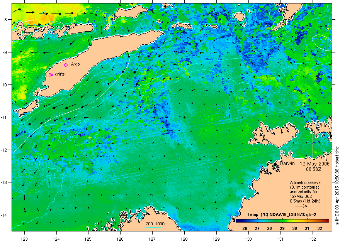Viewport: 340px width, 243px height.
Task: Click the magenta Argo float circle marker
Action: point(66,65)
